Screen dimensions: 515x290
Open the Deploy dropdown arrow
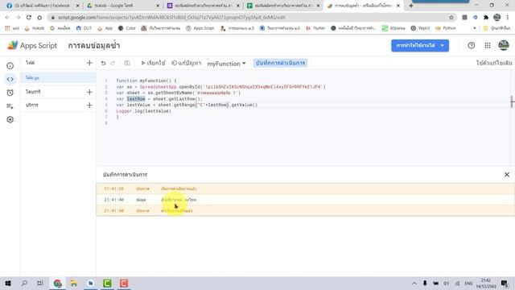443,45
